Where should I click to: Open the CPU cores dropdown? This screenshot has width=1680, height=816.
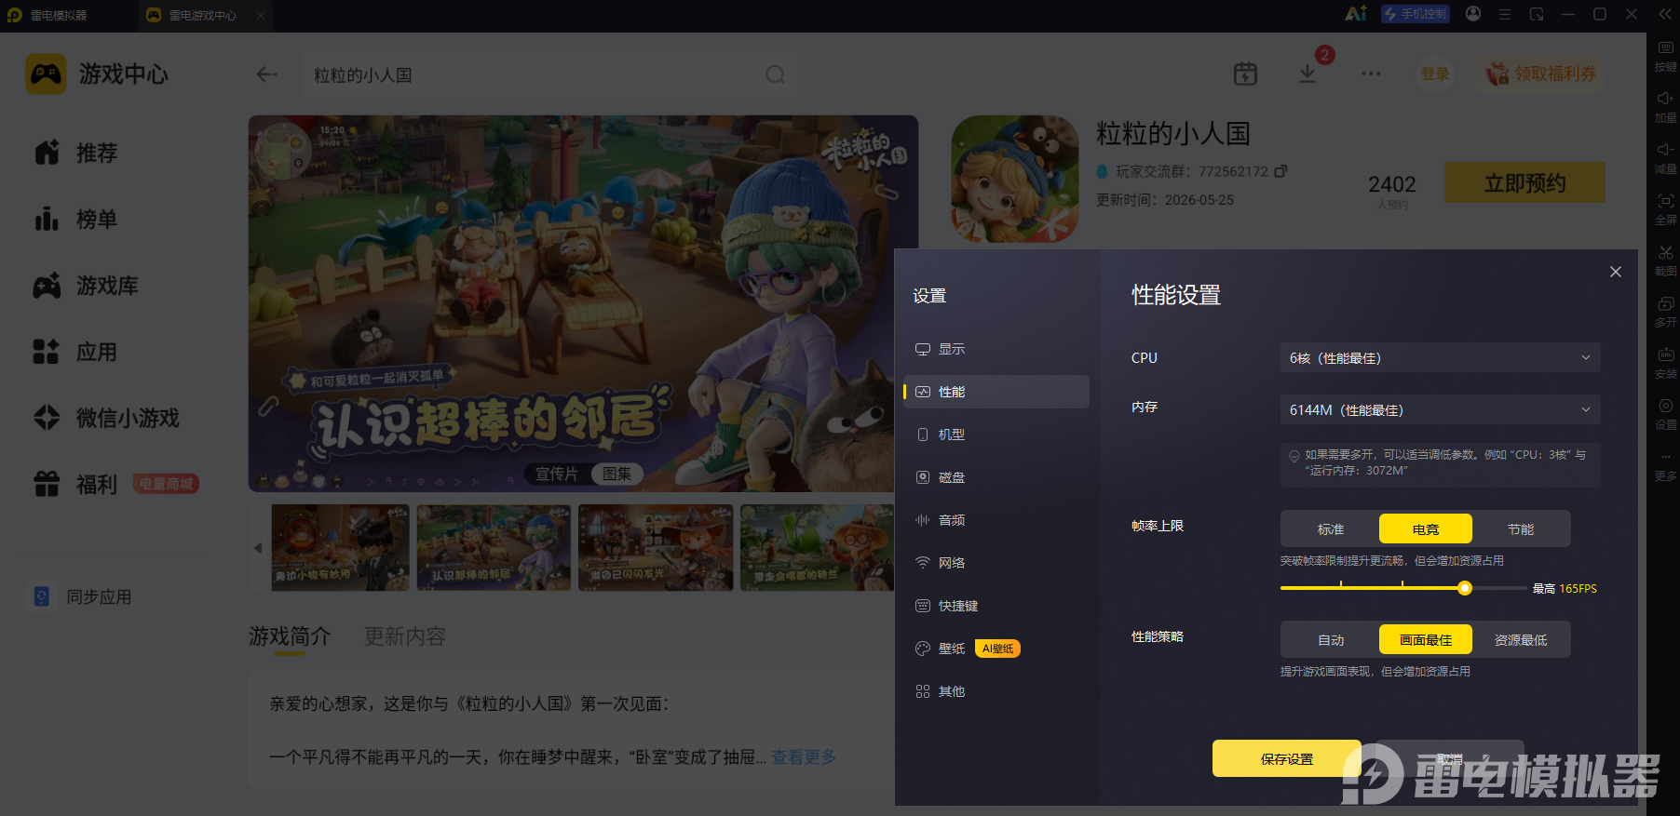pyautogui.click(x=1440, y=357)
